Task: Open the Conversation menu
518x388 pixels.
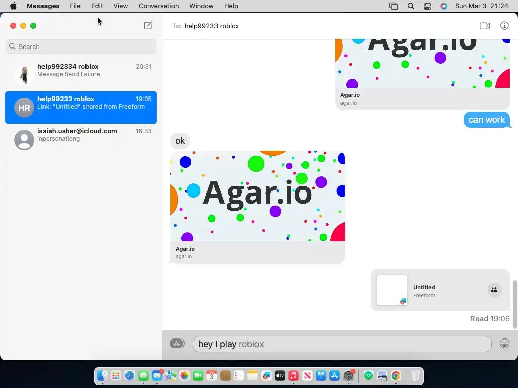Action: point(158,6)
